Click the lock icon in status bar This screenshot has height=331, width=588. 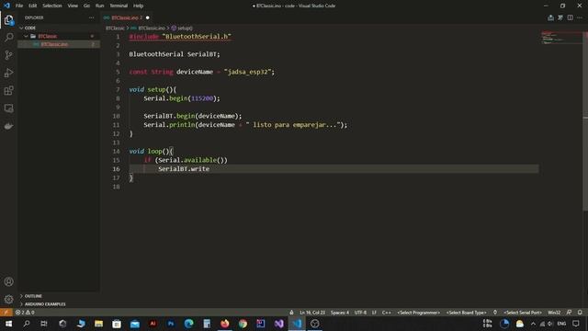[x=291, y=313]
